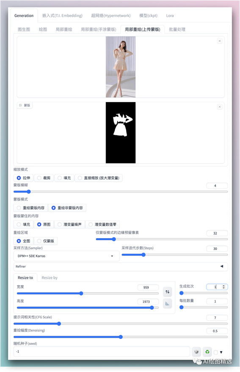This screenshot has width=240, height=372.
Task: Tick the extra seed checkbox
Action: pos(215,353)
